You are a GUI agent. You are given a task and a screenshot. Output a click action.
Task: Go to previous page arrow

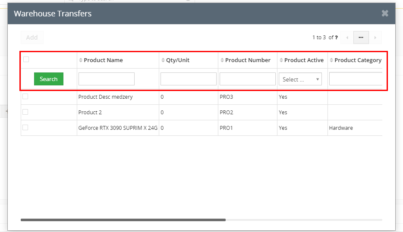coord(347,38)
